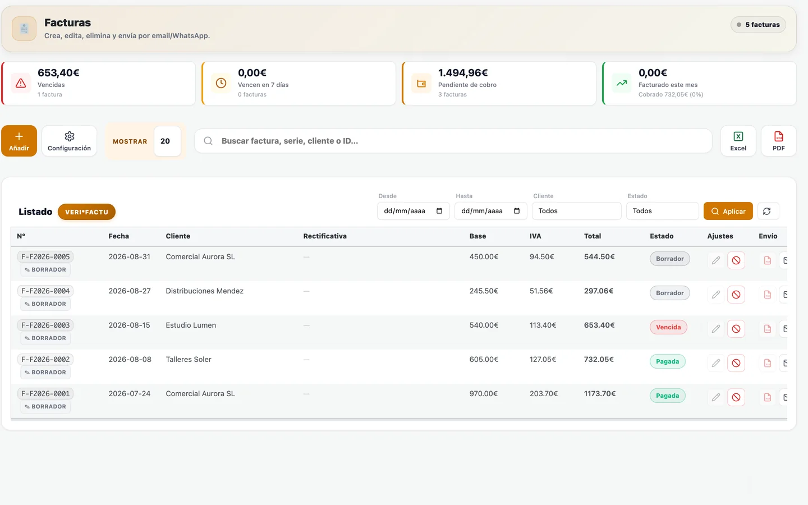The height and width of the screenshot is (505, 808).
Task: Click the Base column header
Action: pyautogui.click(x=478, y=236)
